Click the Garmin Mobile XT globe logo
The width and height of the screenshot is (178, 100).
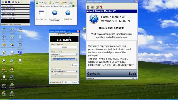pyautogui.click(x=94, y=19)
